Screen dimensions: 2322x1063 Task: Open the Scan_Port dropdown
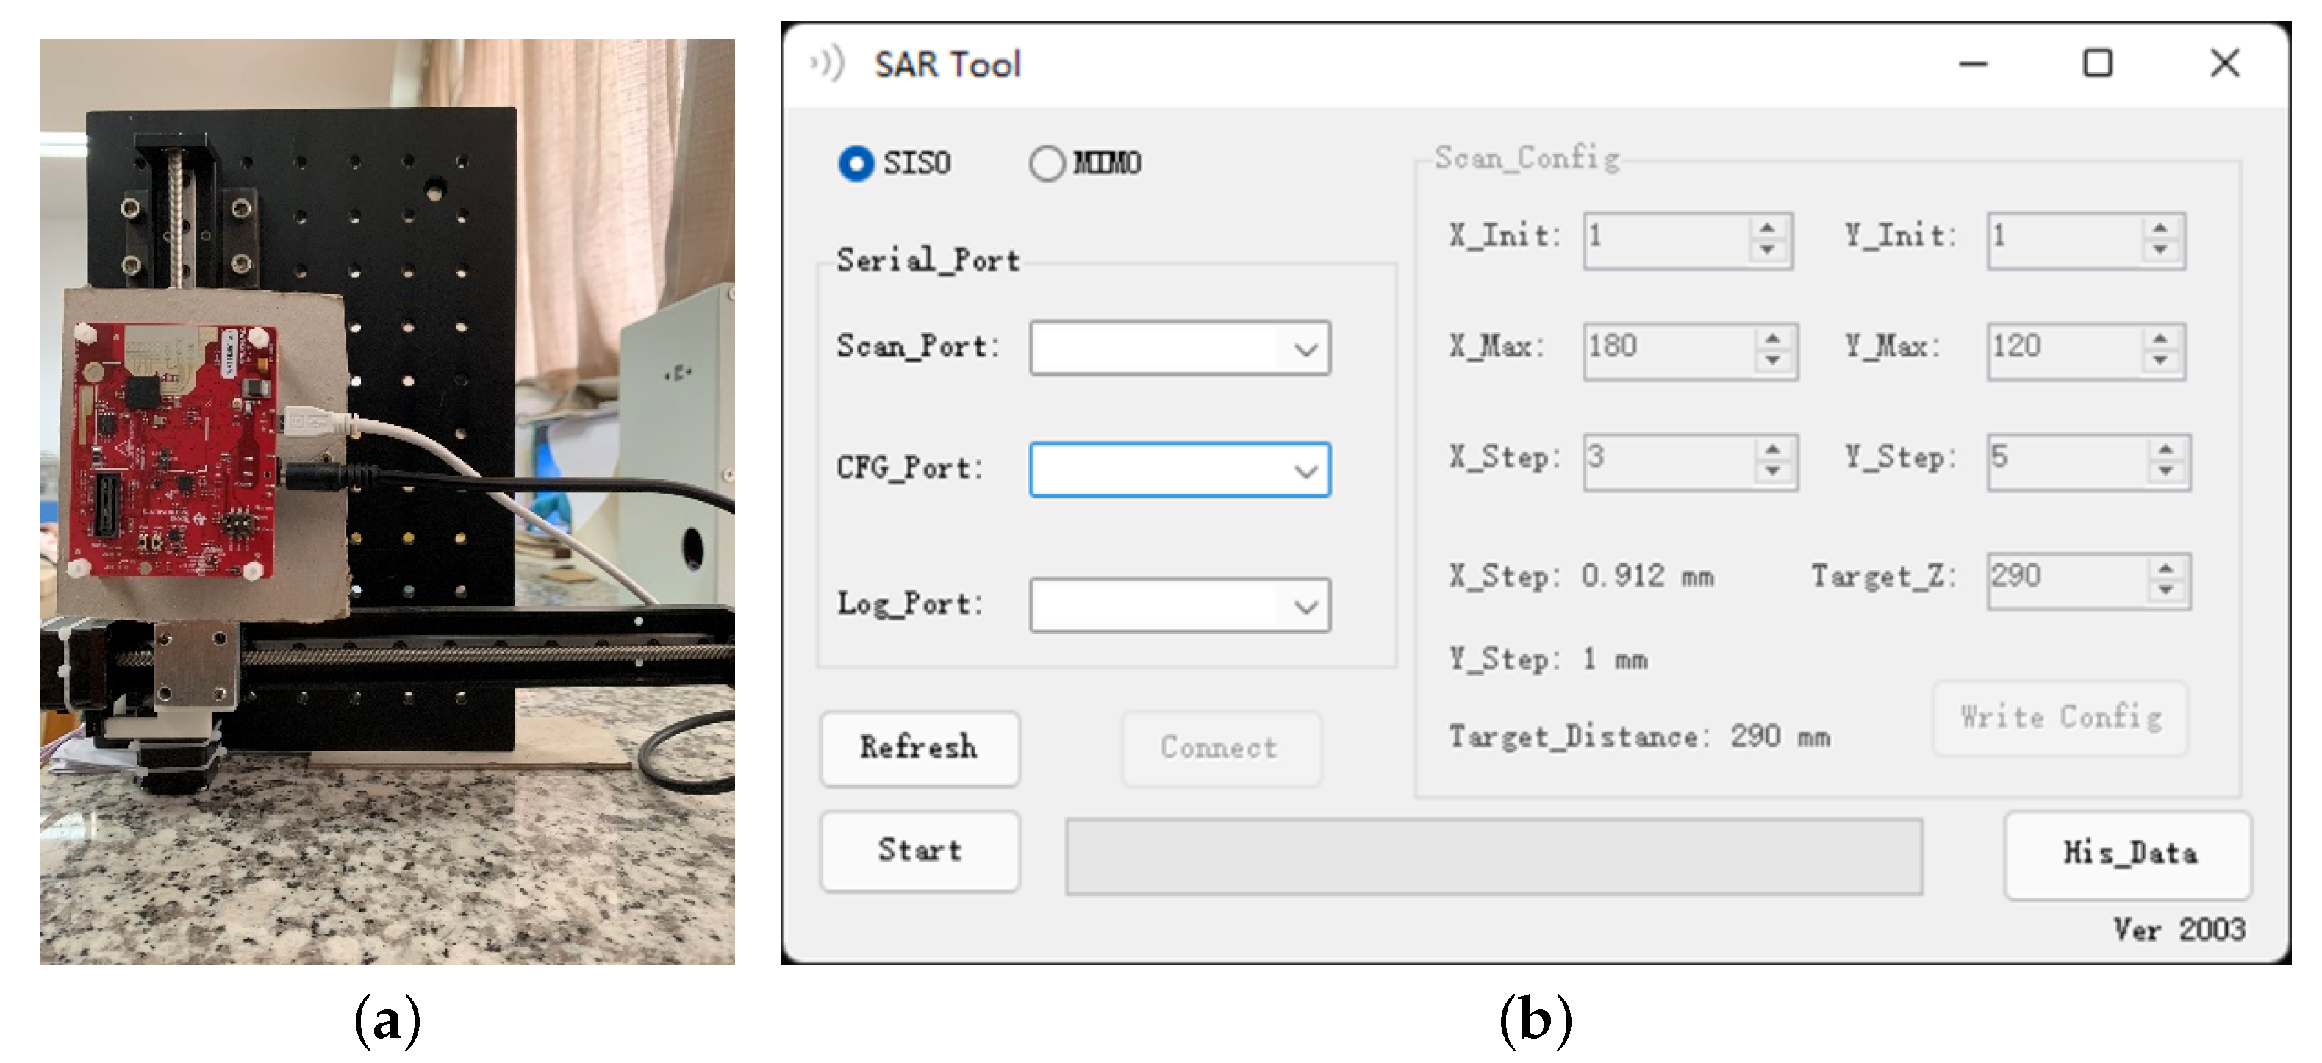pyautogui.click(x=1305, y=349)
